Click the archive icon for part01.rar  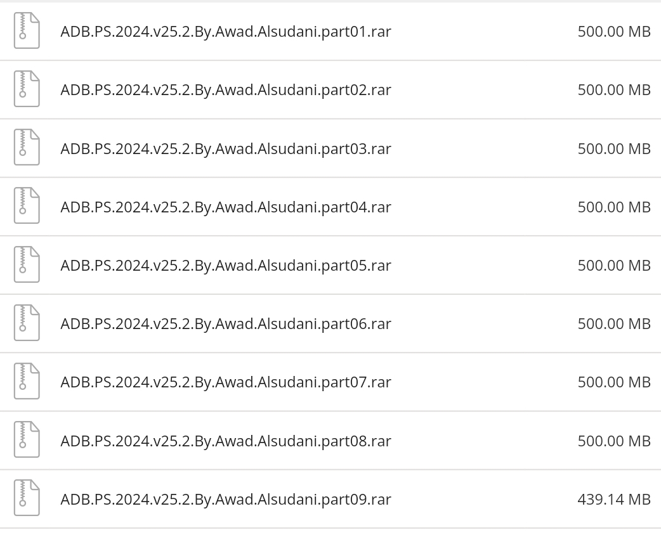(x=27, y=31)
